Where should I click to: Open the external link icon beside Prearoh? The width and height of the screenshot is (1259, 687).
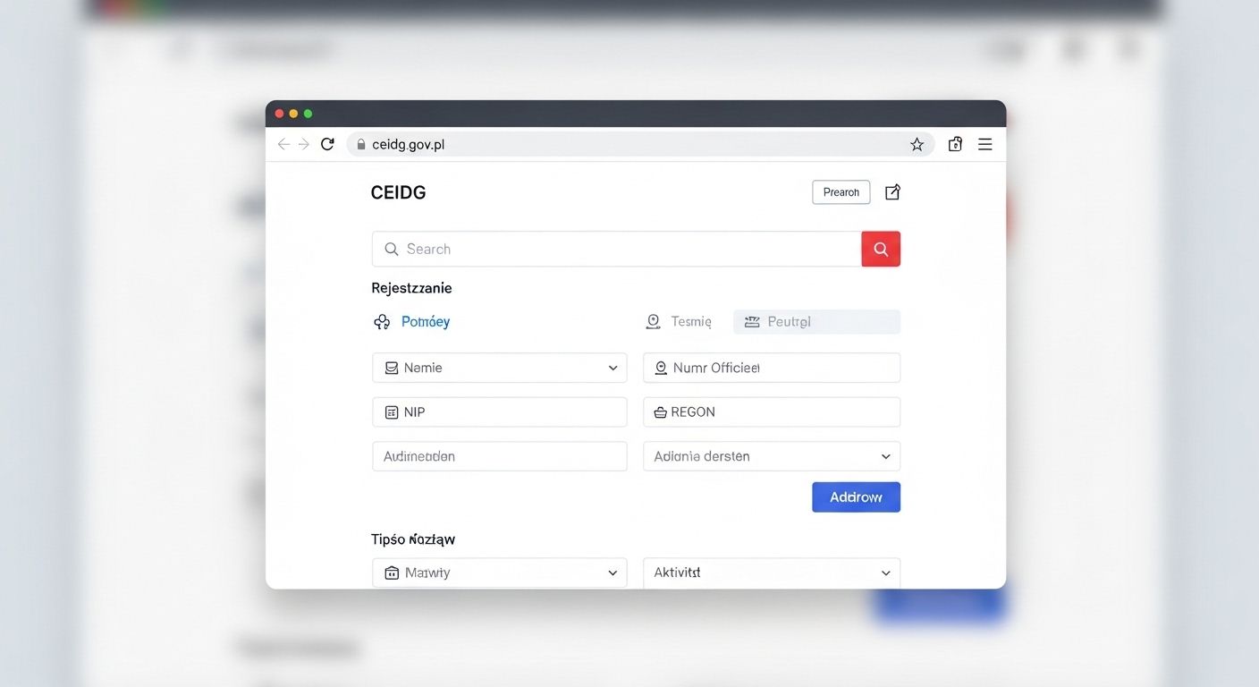click(x=892, y=192)
